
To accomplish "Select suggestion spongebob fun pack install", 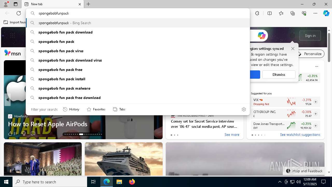I will pyautogui.click(x=138, y=79).
